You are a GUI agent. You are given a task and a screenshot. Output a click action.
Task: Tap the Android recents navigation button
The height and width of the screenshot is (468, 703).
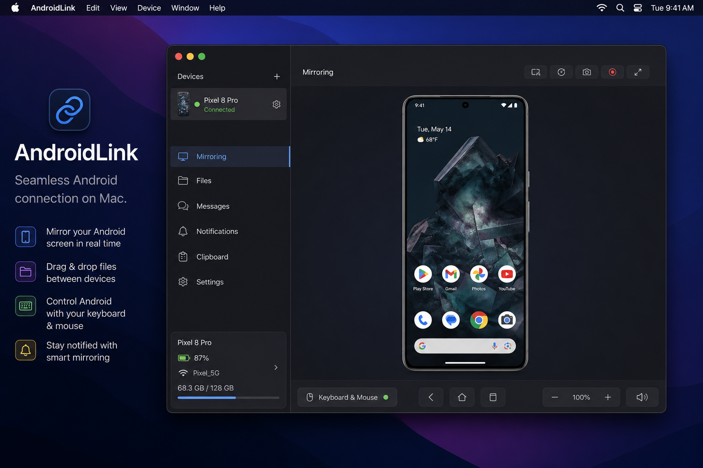click(493, 397)
